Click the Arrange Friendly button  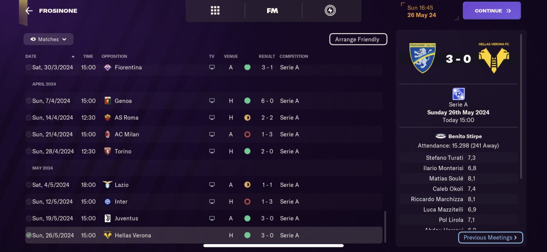(x=358, y=39)
